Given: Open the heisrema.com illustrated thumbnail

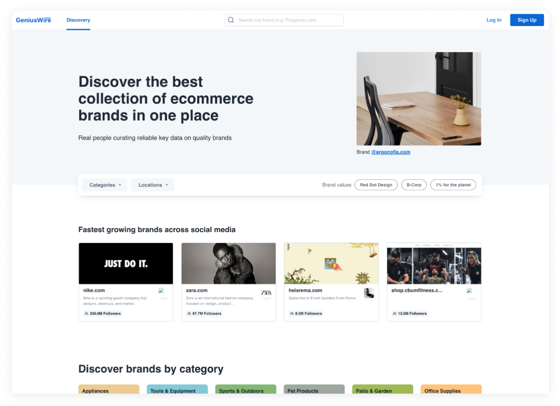Looking at the screenshot, I should point(331,263).
